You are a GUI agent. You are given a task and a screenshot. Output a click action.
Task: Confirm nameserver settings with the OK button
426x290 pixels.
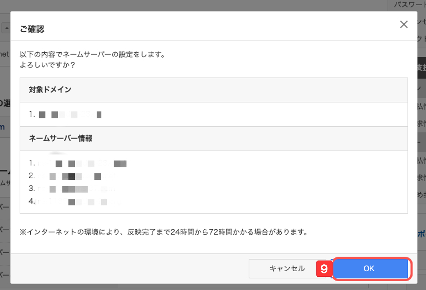[x=371, y=269]
